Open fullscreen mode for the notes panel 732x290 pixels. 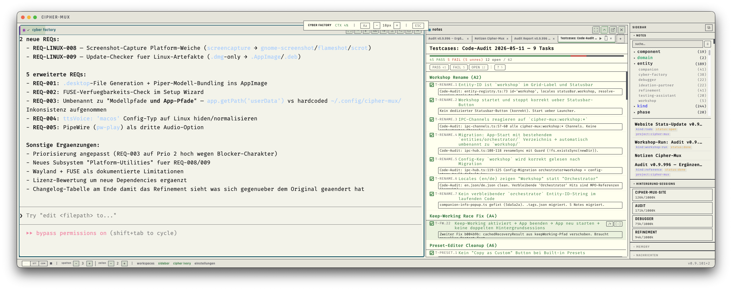(x=596, y=29)
